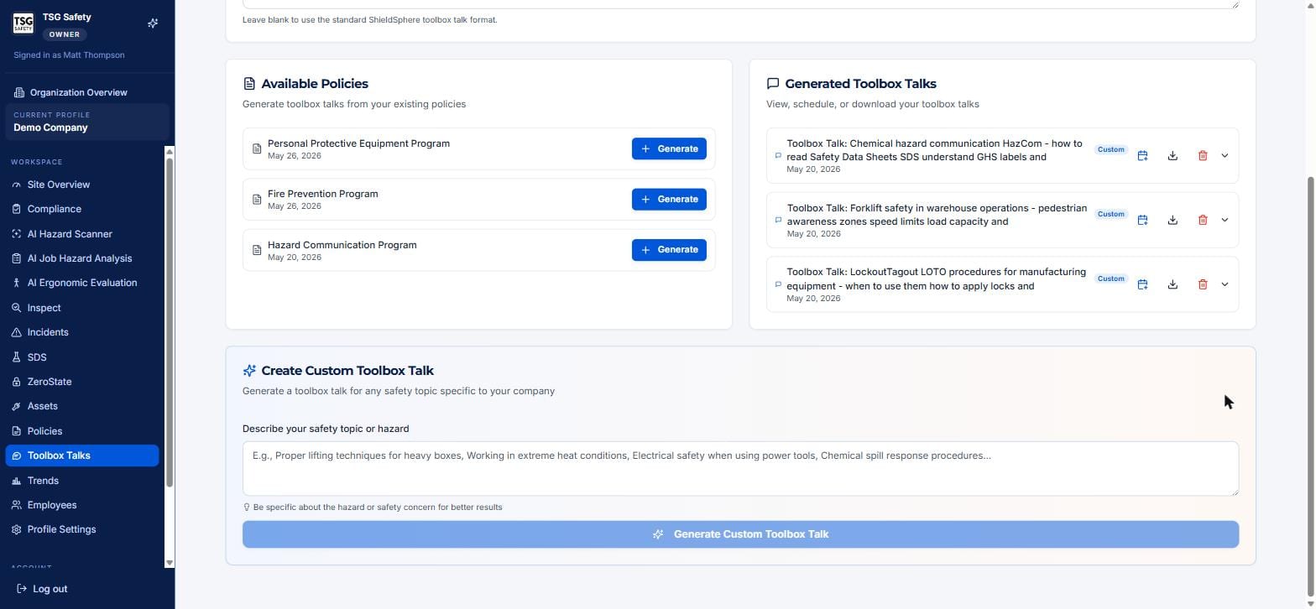Click the Personal Protective Equipment Program title
The image size is (1316, 609).
click(358, 143)
